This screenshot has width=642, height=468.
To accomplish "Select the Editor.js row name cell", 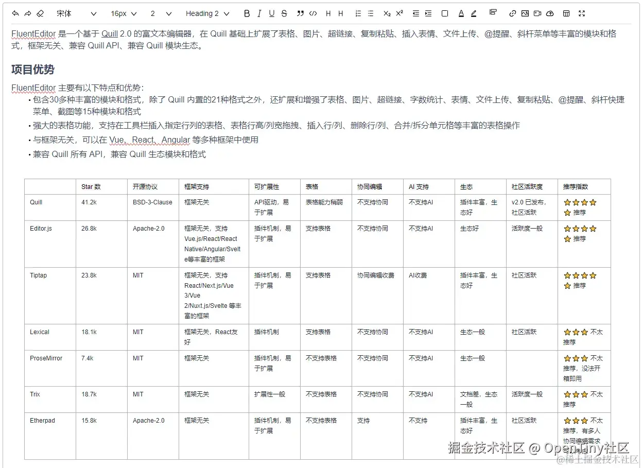I will click(x=50, y=244).
